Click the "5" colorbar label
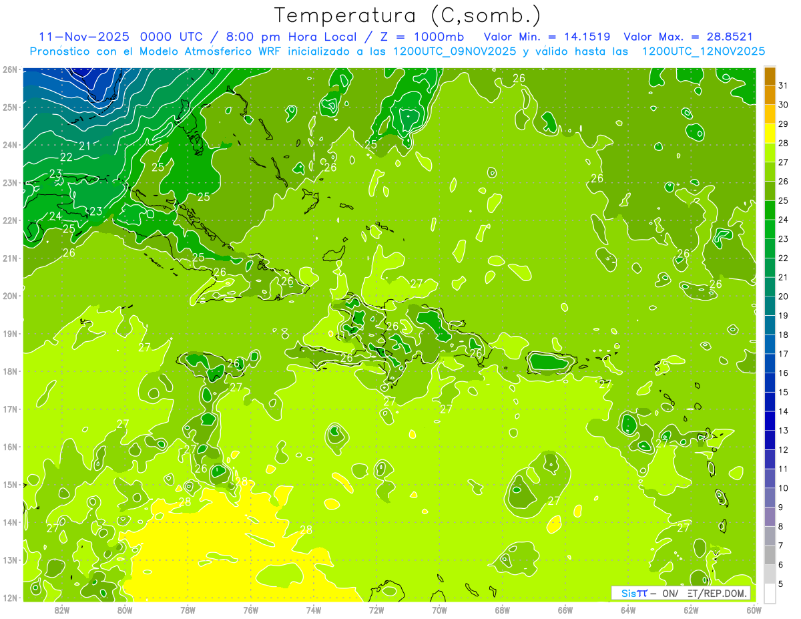Image resolution: width=801 pixels, height=619 pixels. pyautogui.click(x=781, y=584)
